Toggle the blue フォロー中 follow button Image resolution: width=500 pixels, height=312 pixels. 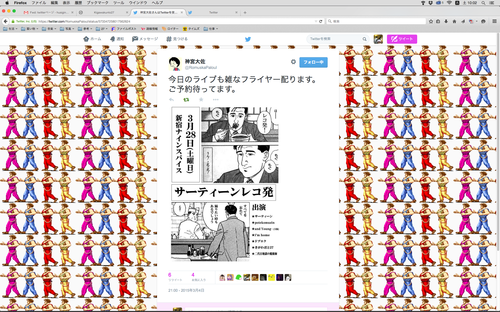[x=313, y=62]
